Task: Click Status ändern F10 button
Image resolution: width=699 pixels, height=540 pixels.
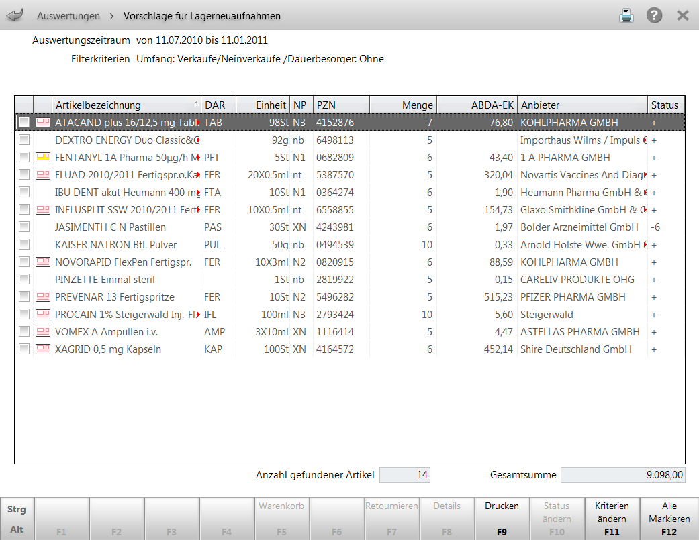Action: coord(557,519)
